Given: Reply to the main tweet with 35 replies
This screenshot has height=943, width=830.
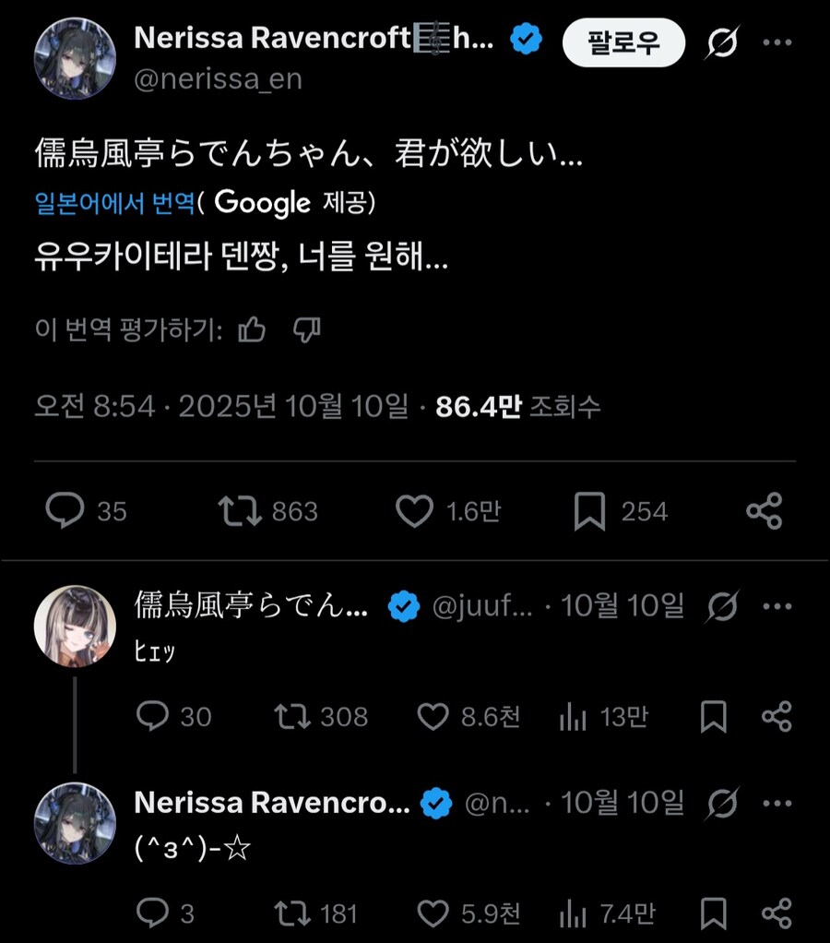Looking at the screenshot, I should pos(65,511).
